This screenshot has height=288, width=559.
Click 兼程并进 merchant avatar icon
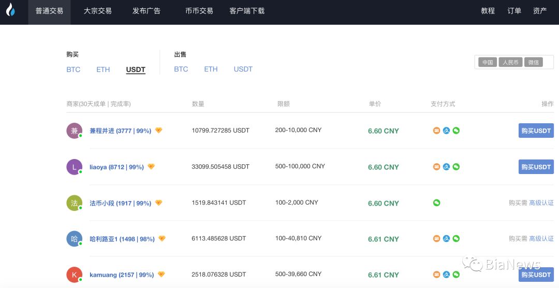pyautogui.click(x=74, y=131)
